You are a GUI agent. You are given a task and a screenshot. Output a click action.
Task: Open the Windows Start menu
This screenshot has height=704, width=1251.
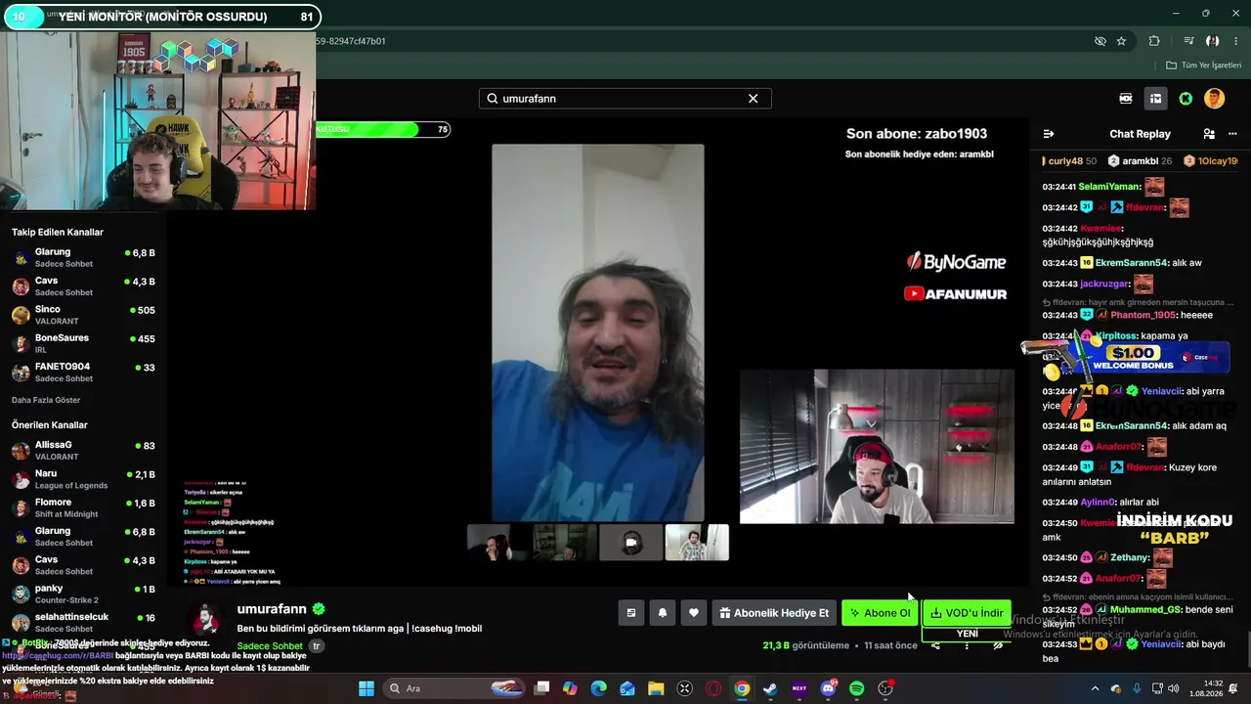click(x=366, y=688)
